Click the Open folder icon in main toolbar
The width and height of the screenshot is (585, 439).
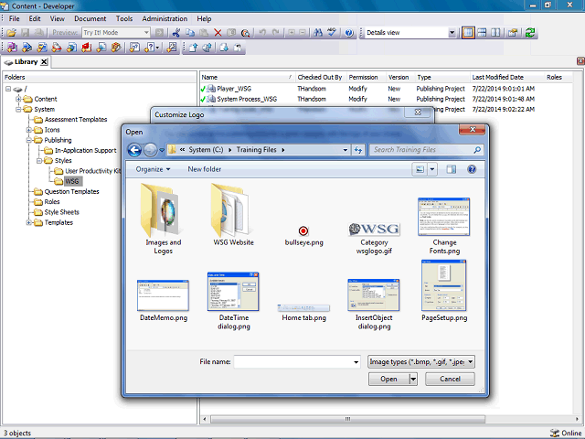(x=11, y=33)
